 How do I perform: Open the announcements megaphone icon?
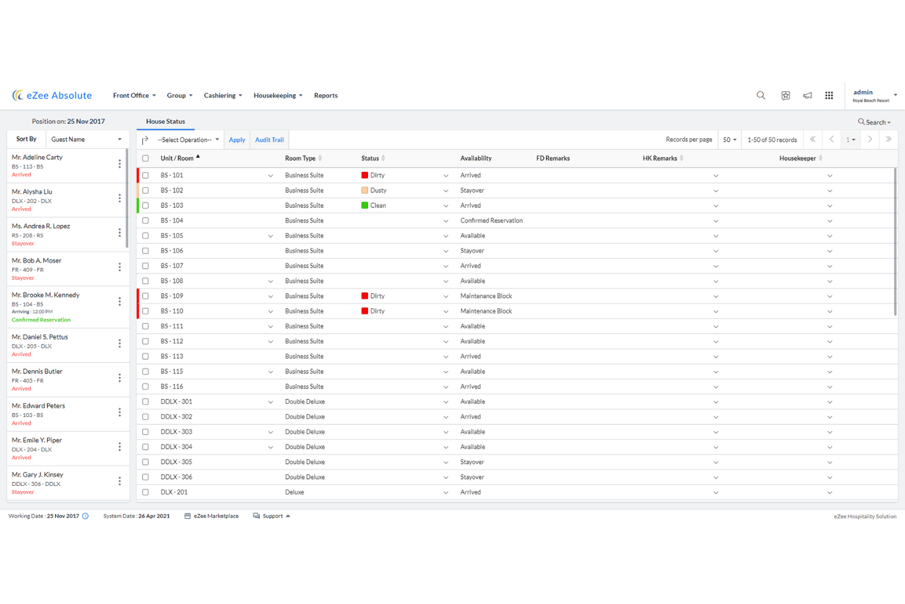pyautogui.click(x=808, y=95)
